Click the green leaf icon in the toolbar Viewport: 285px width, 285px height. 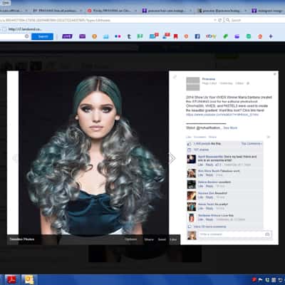(225, 36)
